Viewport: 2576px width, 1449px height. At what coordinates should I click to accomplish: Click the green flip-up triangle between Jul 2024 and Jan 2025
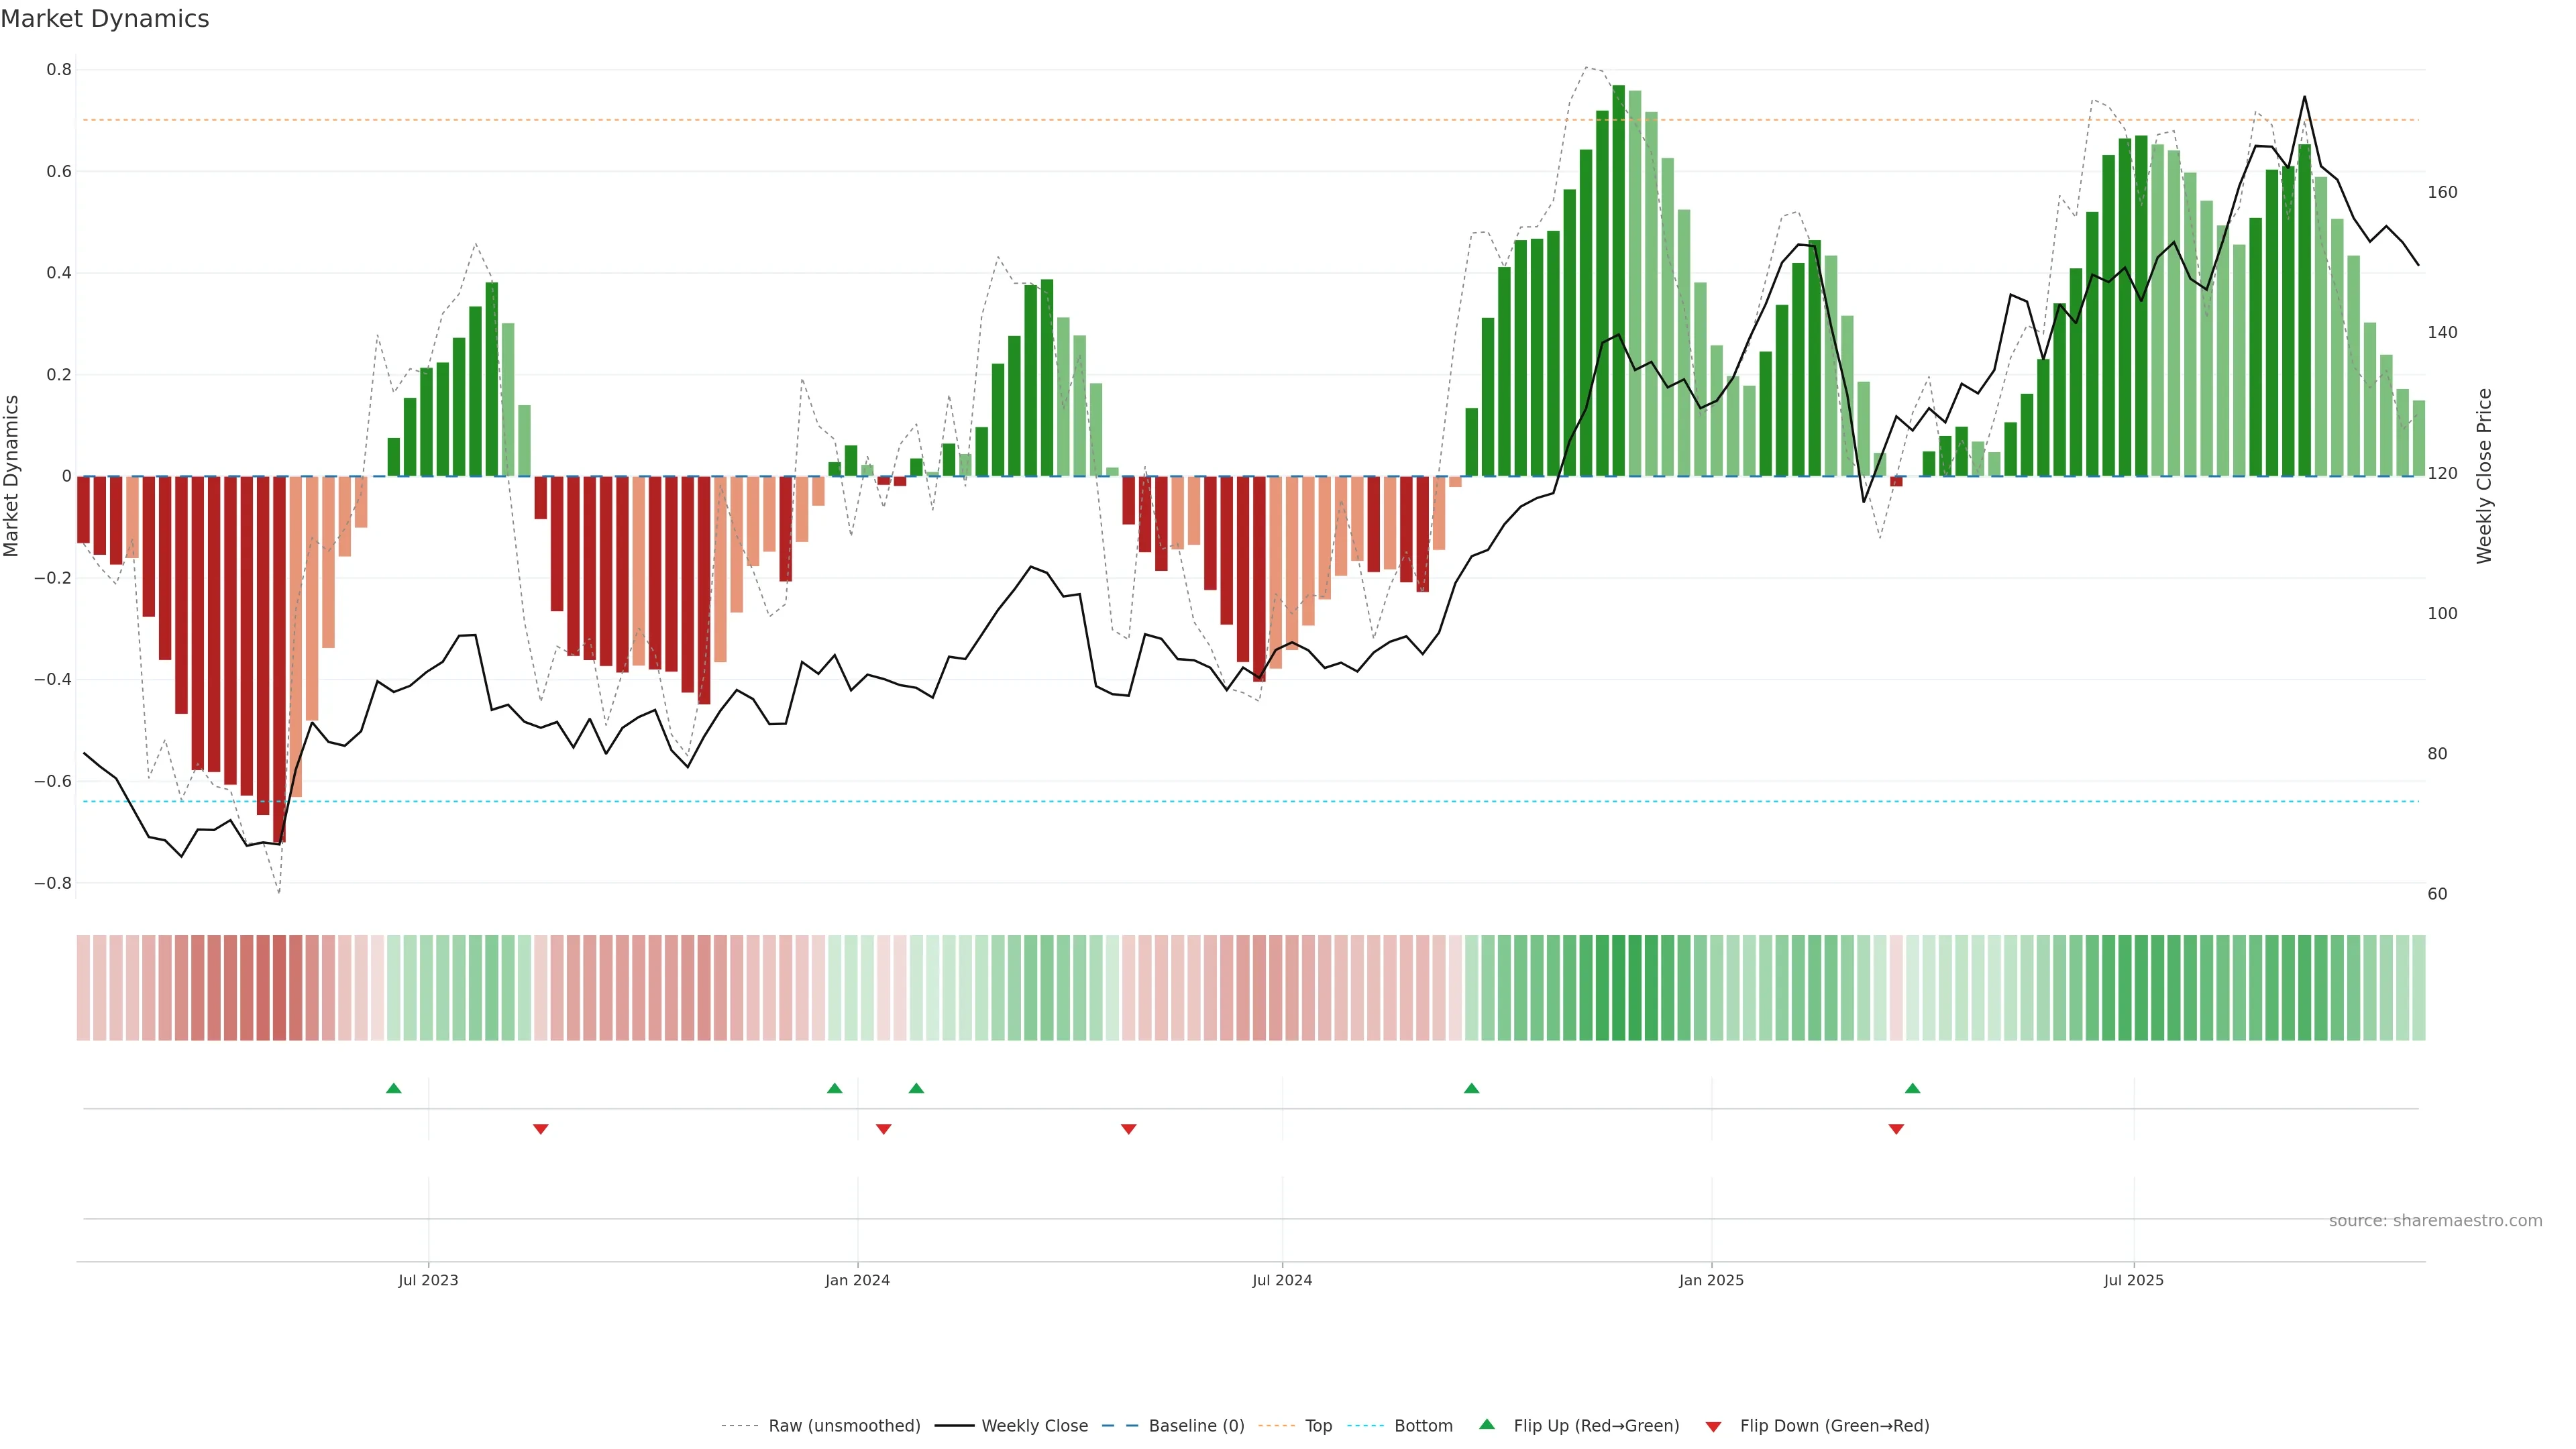tap(1471, 1088)
